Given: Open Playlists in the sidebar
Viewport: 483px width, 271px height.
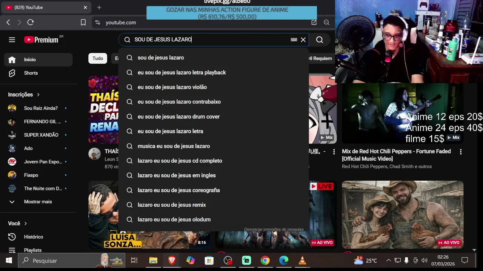Looking at the screenshot, I should (x=38, y=250).
